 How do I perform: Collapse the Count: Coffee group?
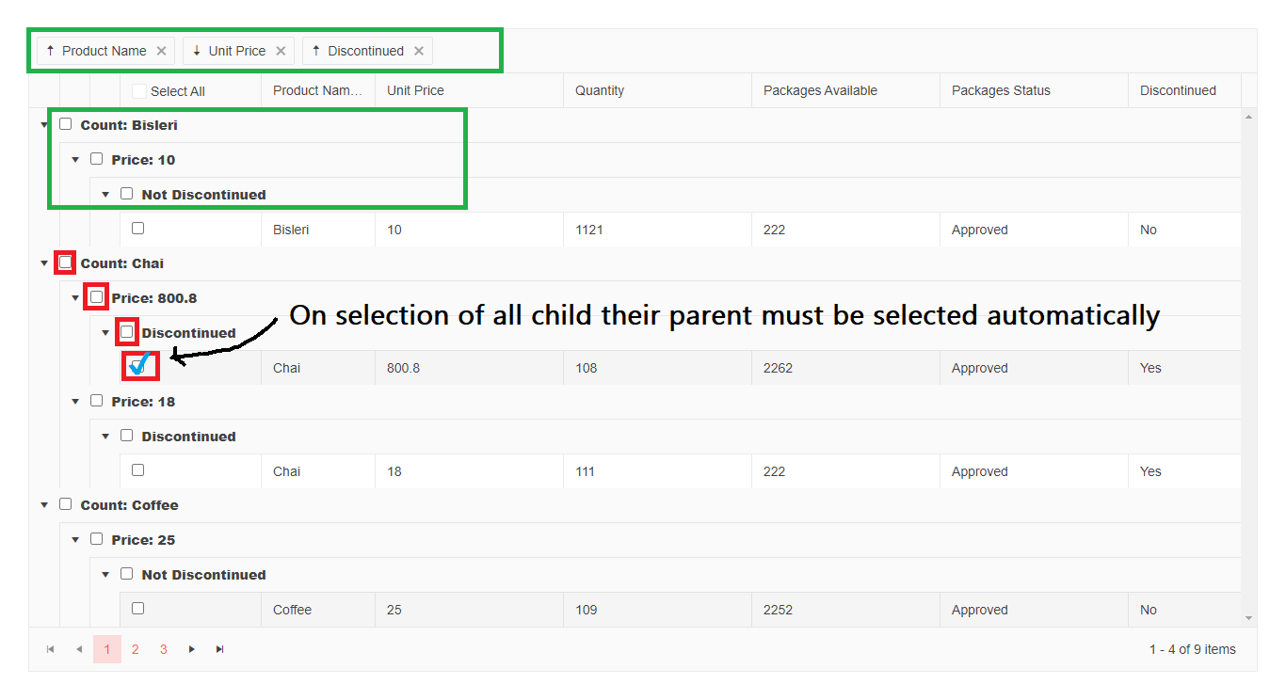click(44, 505)
